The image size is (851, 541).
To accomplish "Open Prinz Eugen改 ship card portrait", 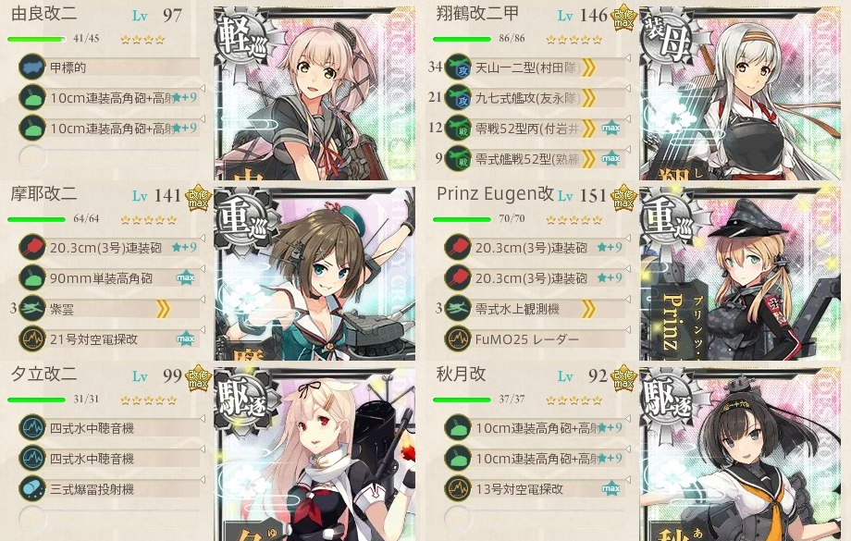I will point(740,274).
